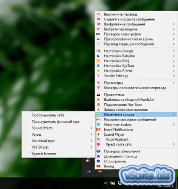Click the wrench icon beside Параметры
Image resolution: width=178 pixels, height=189 pixels.
click(98, 83)
